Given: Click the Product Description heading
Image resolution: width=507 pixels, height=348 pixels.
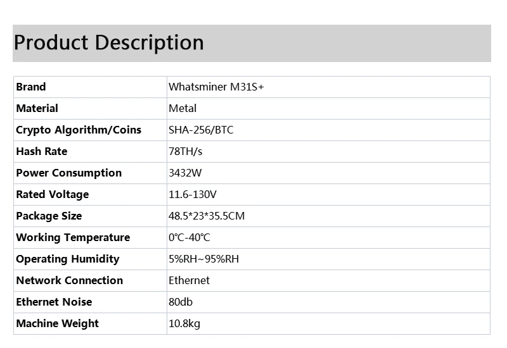Looking at the screenshot, I should (x=108, y=43).
